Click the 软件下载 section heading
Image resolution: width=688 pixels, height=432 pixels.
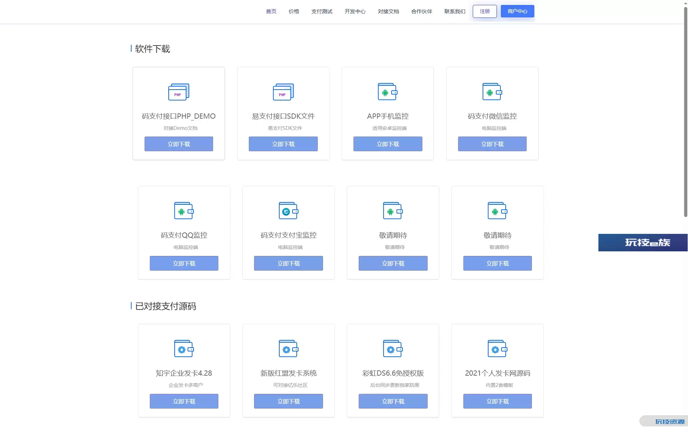click(x=153, y=49)
